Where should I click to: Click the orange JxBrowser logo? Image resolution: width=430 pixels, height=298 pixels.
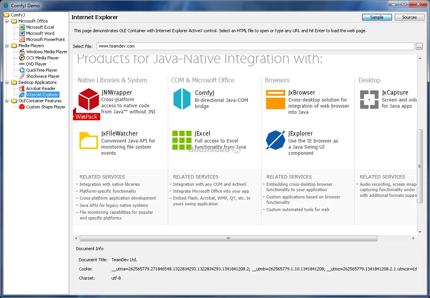coord(276,99)
